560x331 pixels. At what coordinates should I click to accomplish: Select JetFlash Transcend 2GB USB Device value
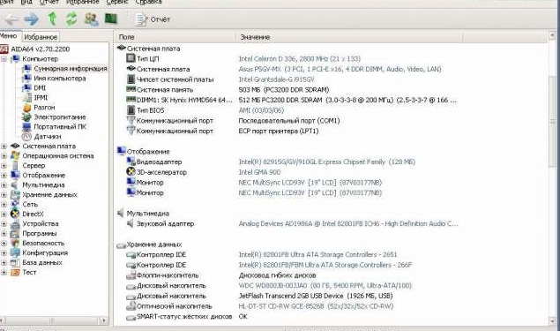click(316, 296)
